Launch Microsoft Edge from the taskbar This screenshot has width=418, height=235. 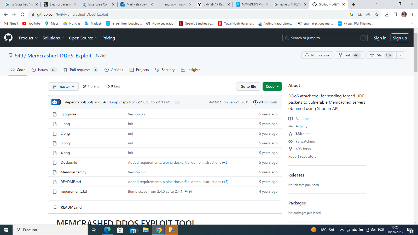[x=107, y=230]
